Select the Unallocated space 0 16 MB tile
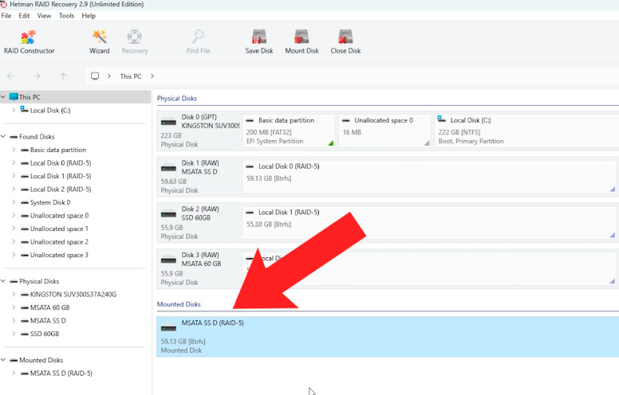619x395 pixels. [384, 131]
